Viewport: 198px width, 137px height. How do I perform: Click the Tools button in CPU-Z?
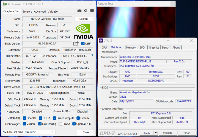point(147,133)
